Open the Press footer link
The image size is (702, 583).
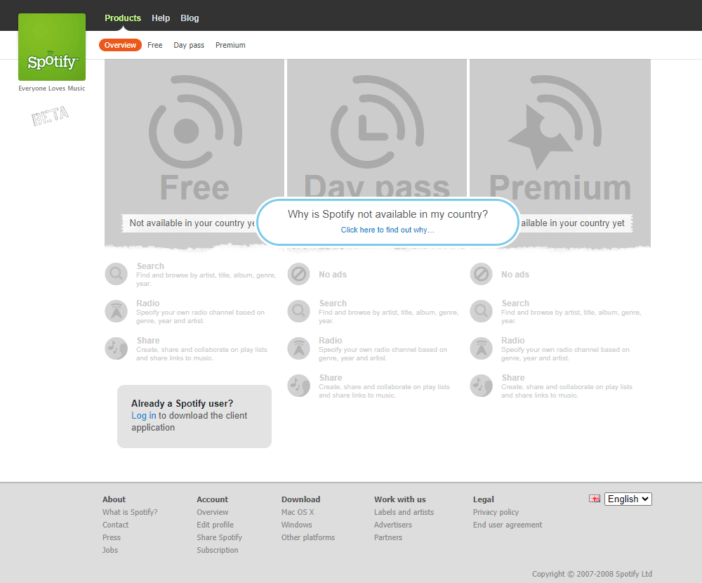[112, 537]
